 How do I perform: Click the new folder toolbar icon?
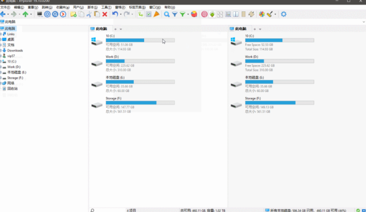point(73,14)
